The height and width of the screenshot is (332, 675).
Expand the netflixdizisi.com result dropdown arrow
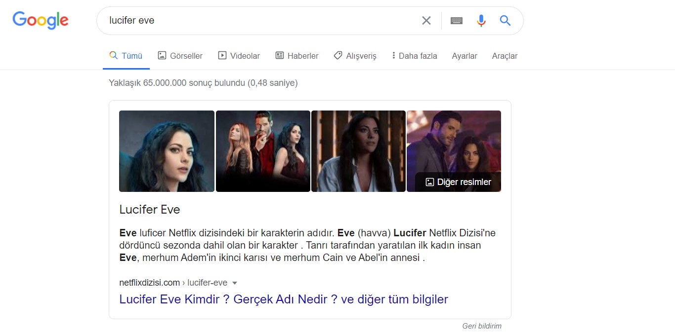(235, 283)
